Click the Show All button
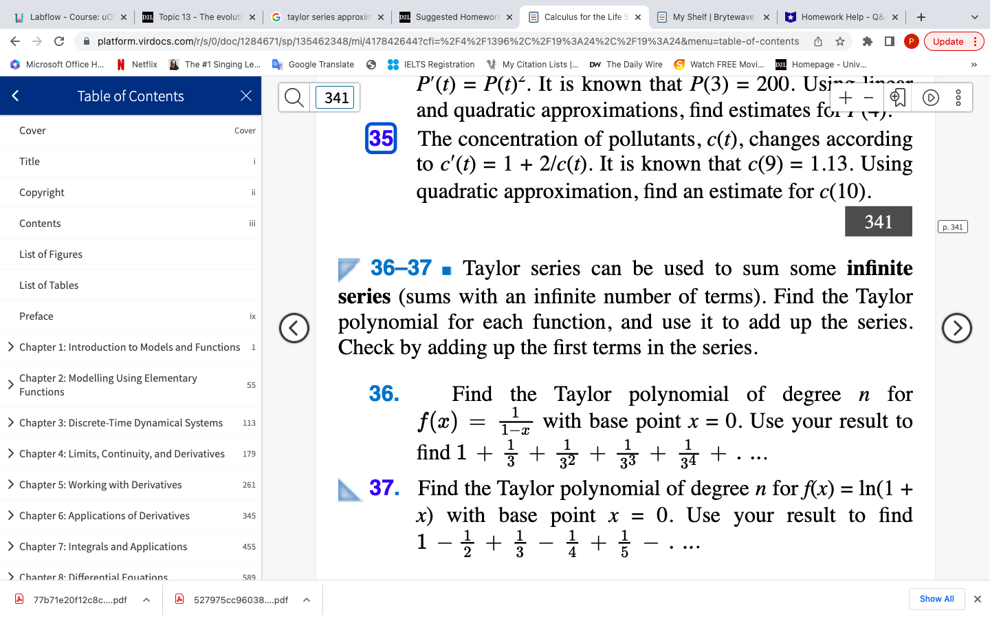990x619 pixels. [x=936, y=598]
